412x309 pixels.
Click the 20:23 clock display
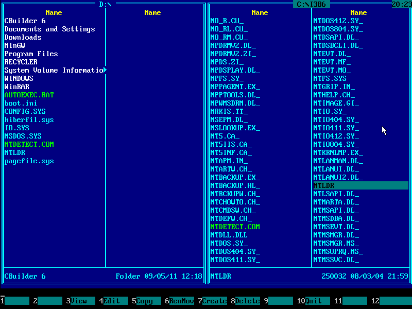[x=402, y=4]
